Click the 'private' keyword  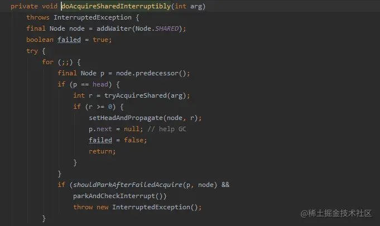(24, 6)
